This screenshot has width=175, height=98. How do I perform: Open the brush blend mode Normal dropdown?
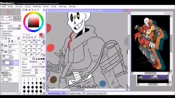click(x=28, y=59)
